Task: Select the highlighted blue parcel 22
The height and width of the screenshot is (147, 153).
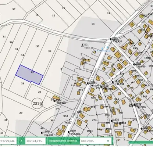Action: [29, 75]
